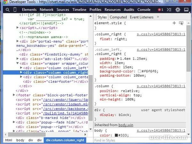Expand the column_left div node
The height and width of the screenshot is (144, 192).
pyautogui.click(x=21, y=68)
